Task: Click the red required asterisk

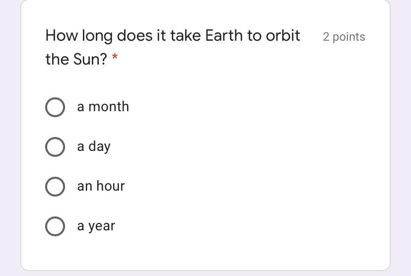Action: pyautogui.click(x=115, y=59)
